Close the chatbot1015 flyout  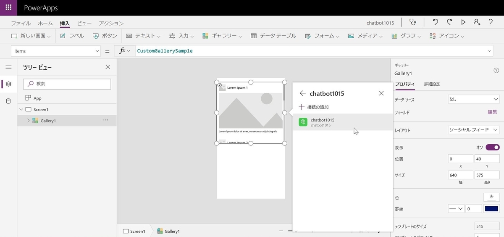coord(381,93)
